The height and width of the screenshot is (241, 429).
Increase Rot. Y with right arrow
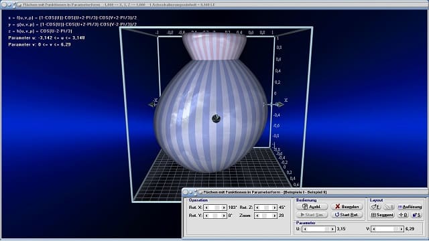[x=224, y=216]
